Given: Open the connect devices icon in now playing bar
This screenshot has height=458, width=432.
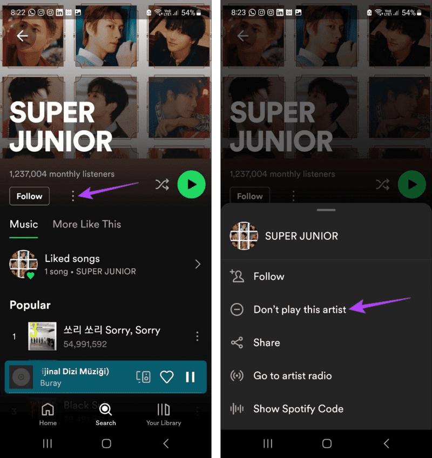Looking at the screenshot, I should coord(144,377).
